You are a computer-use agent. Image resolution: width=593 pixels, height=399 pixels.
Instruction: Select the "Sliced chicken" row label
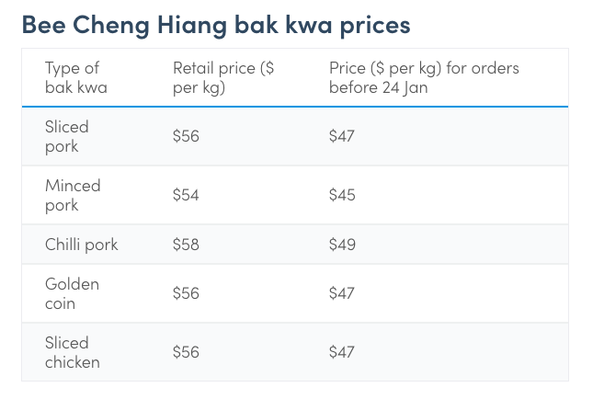[x=72, y=352]
